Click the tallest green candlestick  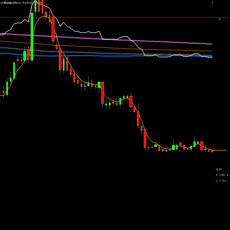(x=32, y=37)
